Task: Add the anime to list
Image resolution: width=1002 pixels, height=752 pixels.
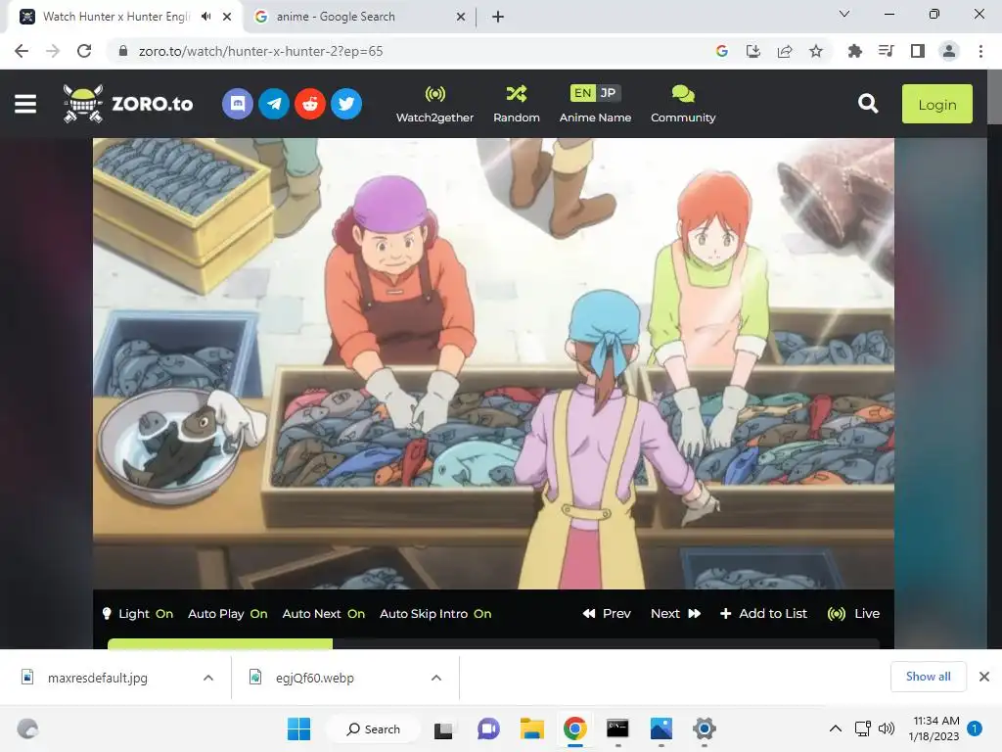Action: pos(763,614)
